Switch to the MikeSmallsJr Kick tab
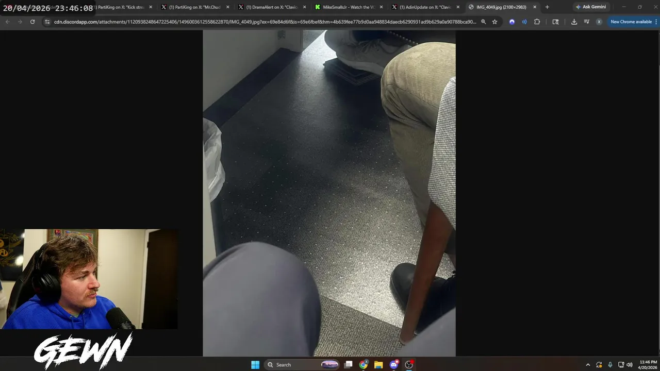660x371 pixels. click(348, 7)
